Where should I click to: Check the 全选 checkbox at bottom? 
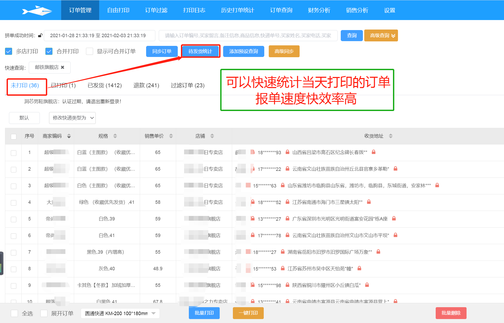click(x=15, y=313)
